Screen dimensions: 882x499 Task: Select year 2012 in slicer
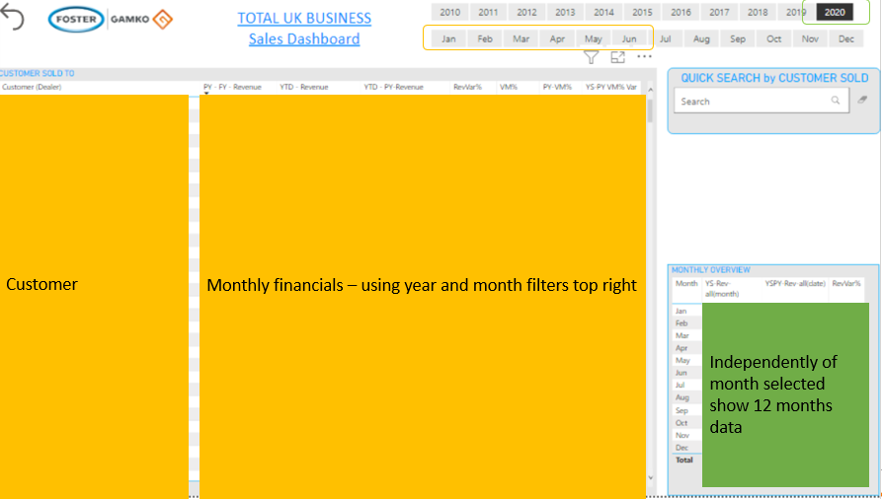tap(526, 12)
